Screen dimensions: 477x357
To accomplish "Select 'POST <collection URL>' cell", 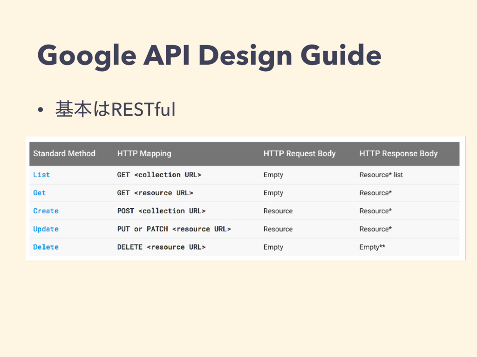I will [x=161, y=211].
